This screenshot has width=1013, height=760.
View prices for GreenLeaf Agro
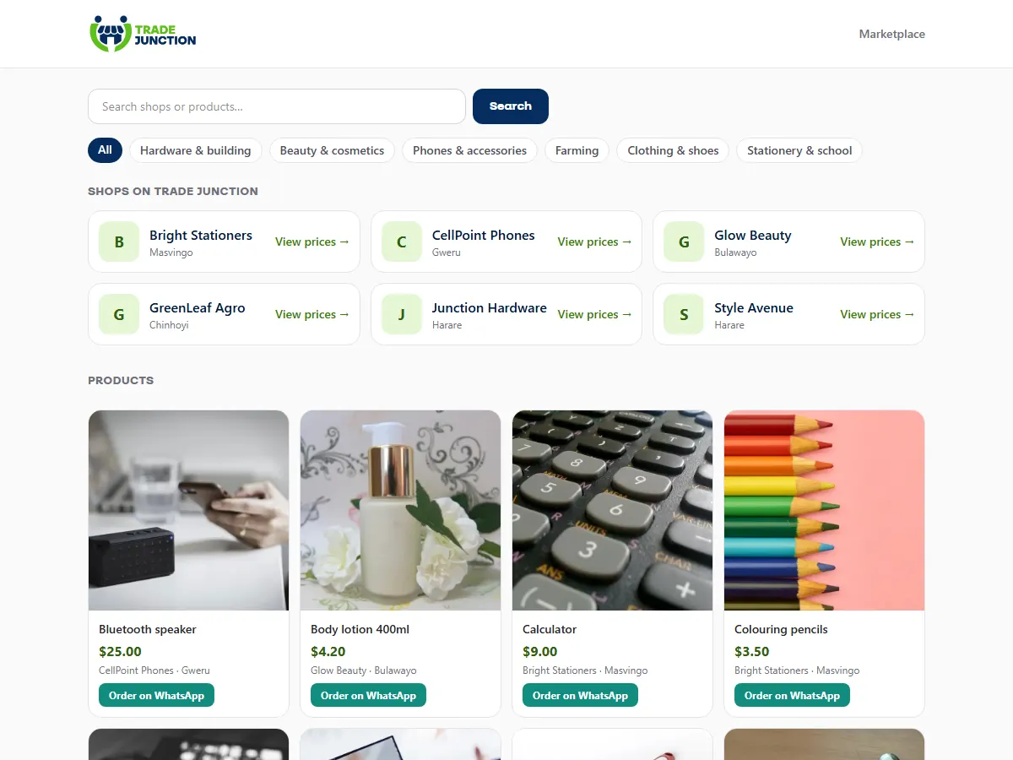click(312, 314)
